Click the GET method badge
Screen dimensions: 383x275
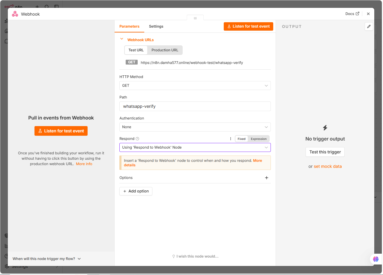[x=132, y=62]
